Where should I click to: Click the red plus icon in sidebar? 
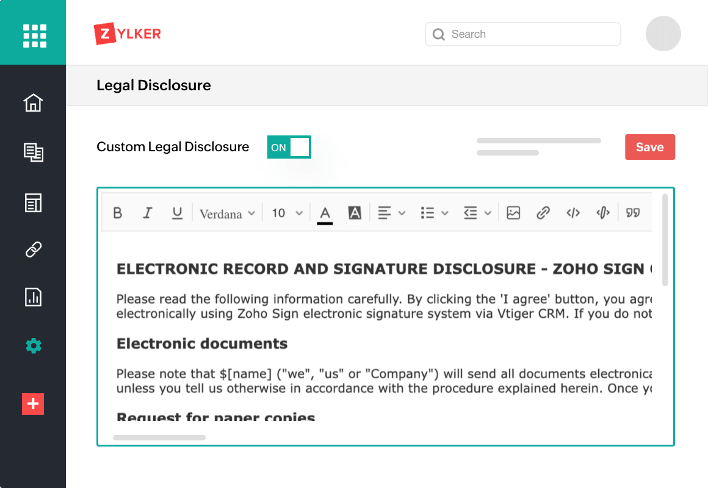33,404
